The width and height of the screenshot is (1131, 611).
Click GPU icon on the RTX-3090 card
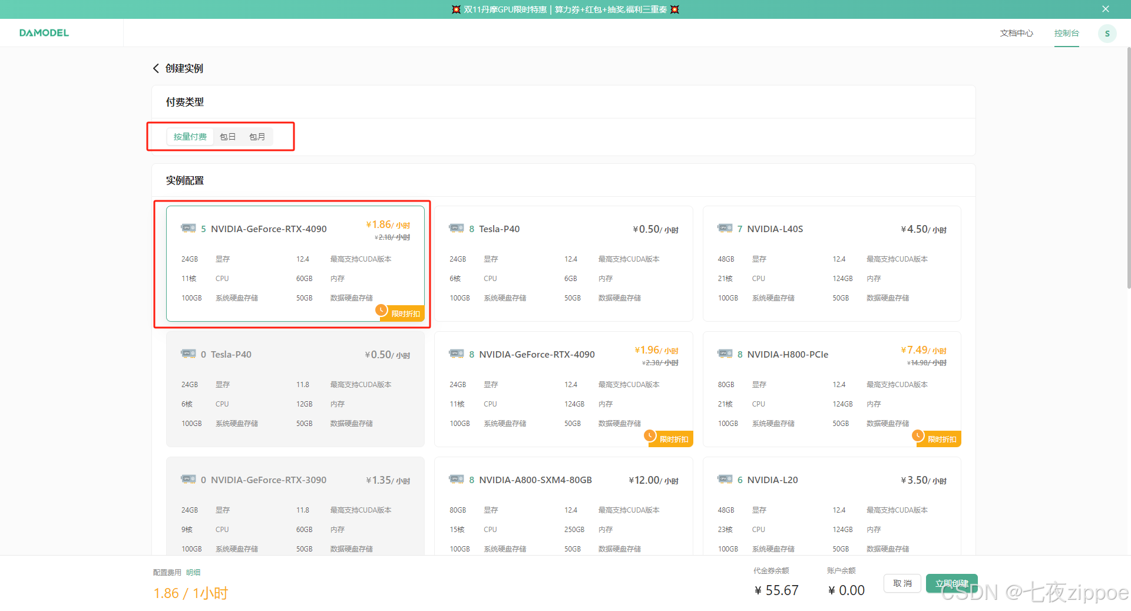click(188, 479)
